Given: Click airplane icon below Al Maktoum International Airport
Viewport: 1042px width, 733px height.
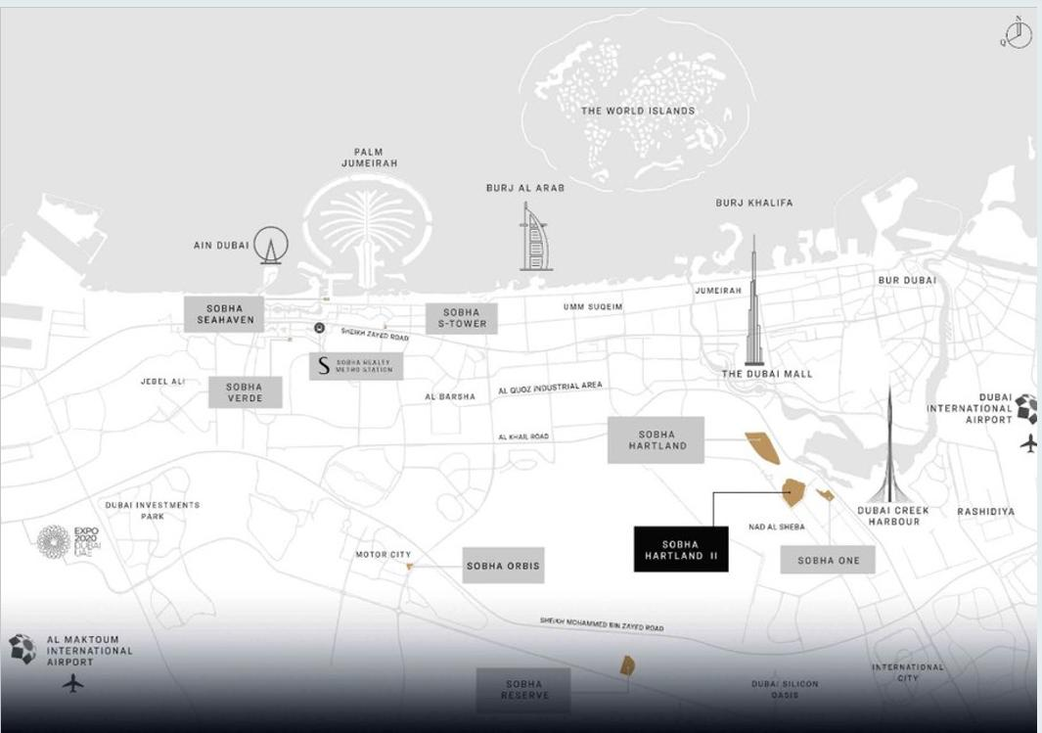Looking at the screenshot, I should click(73, 683).
